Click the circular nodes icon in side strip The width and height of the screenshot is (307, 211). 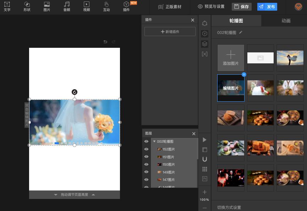click(x=204, y=23)
